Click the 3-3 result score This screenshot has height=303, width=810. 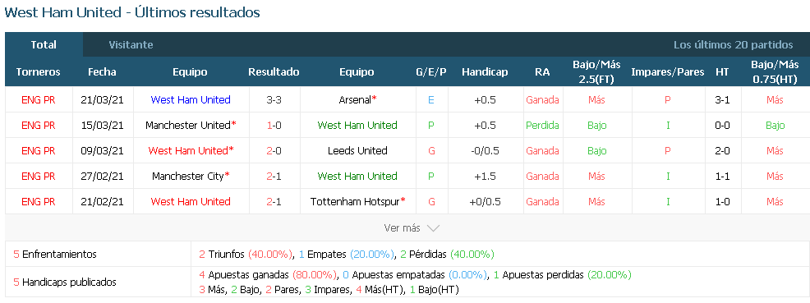tap(274, 99)
